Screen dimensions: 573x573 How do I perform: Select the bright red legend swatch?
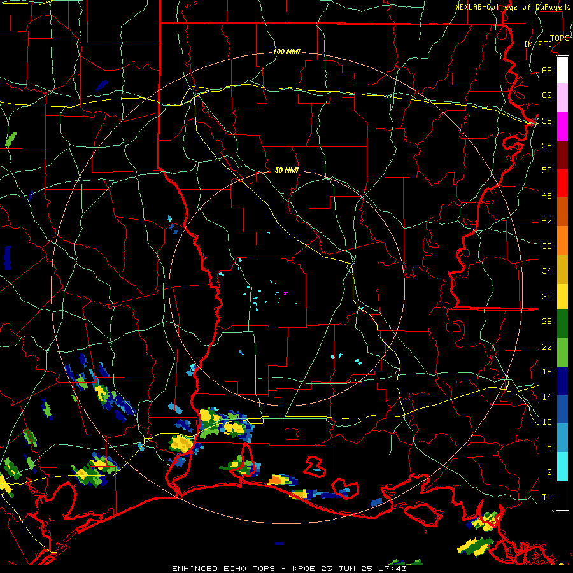(x=562, y=183)
